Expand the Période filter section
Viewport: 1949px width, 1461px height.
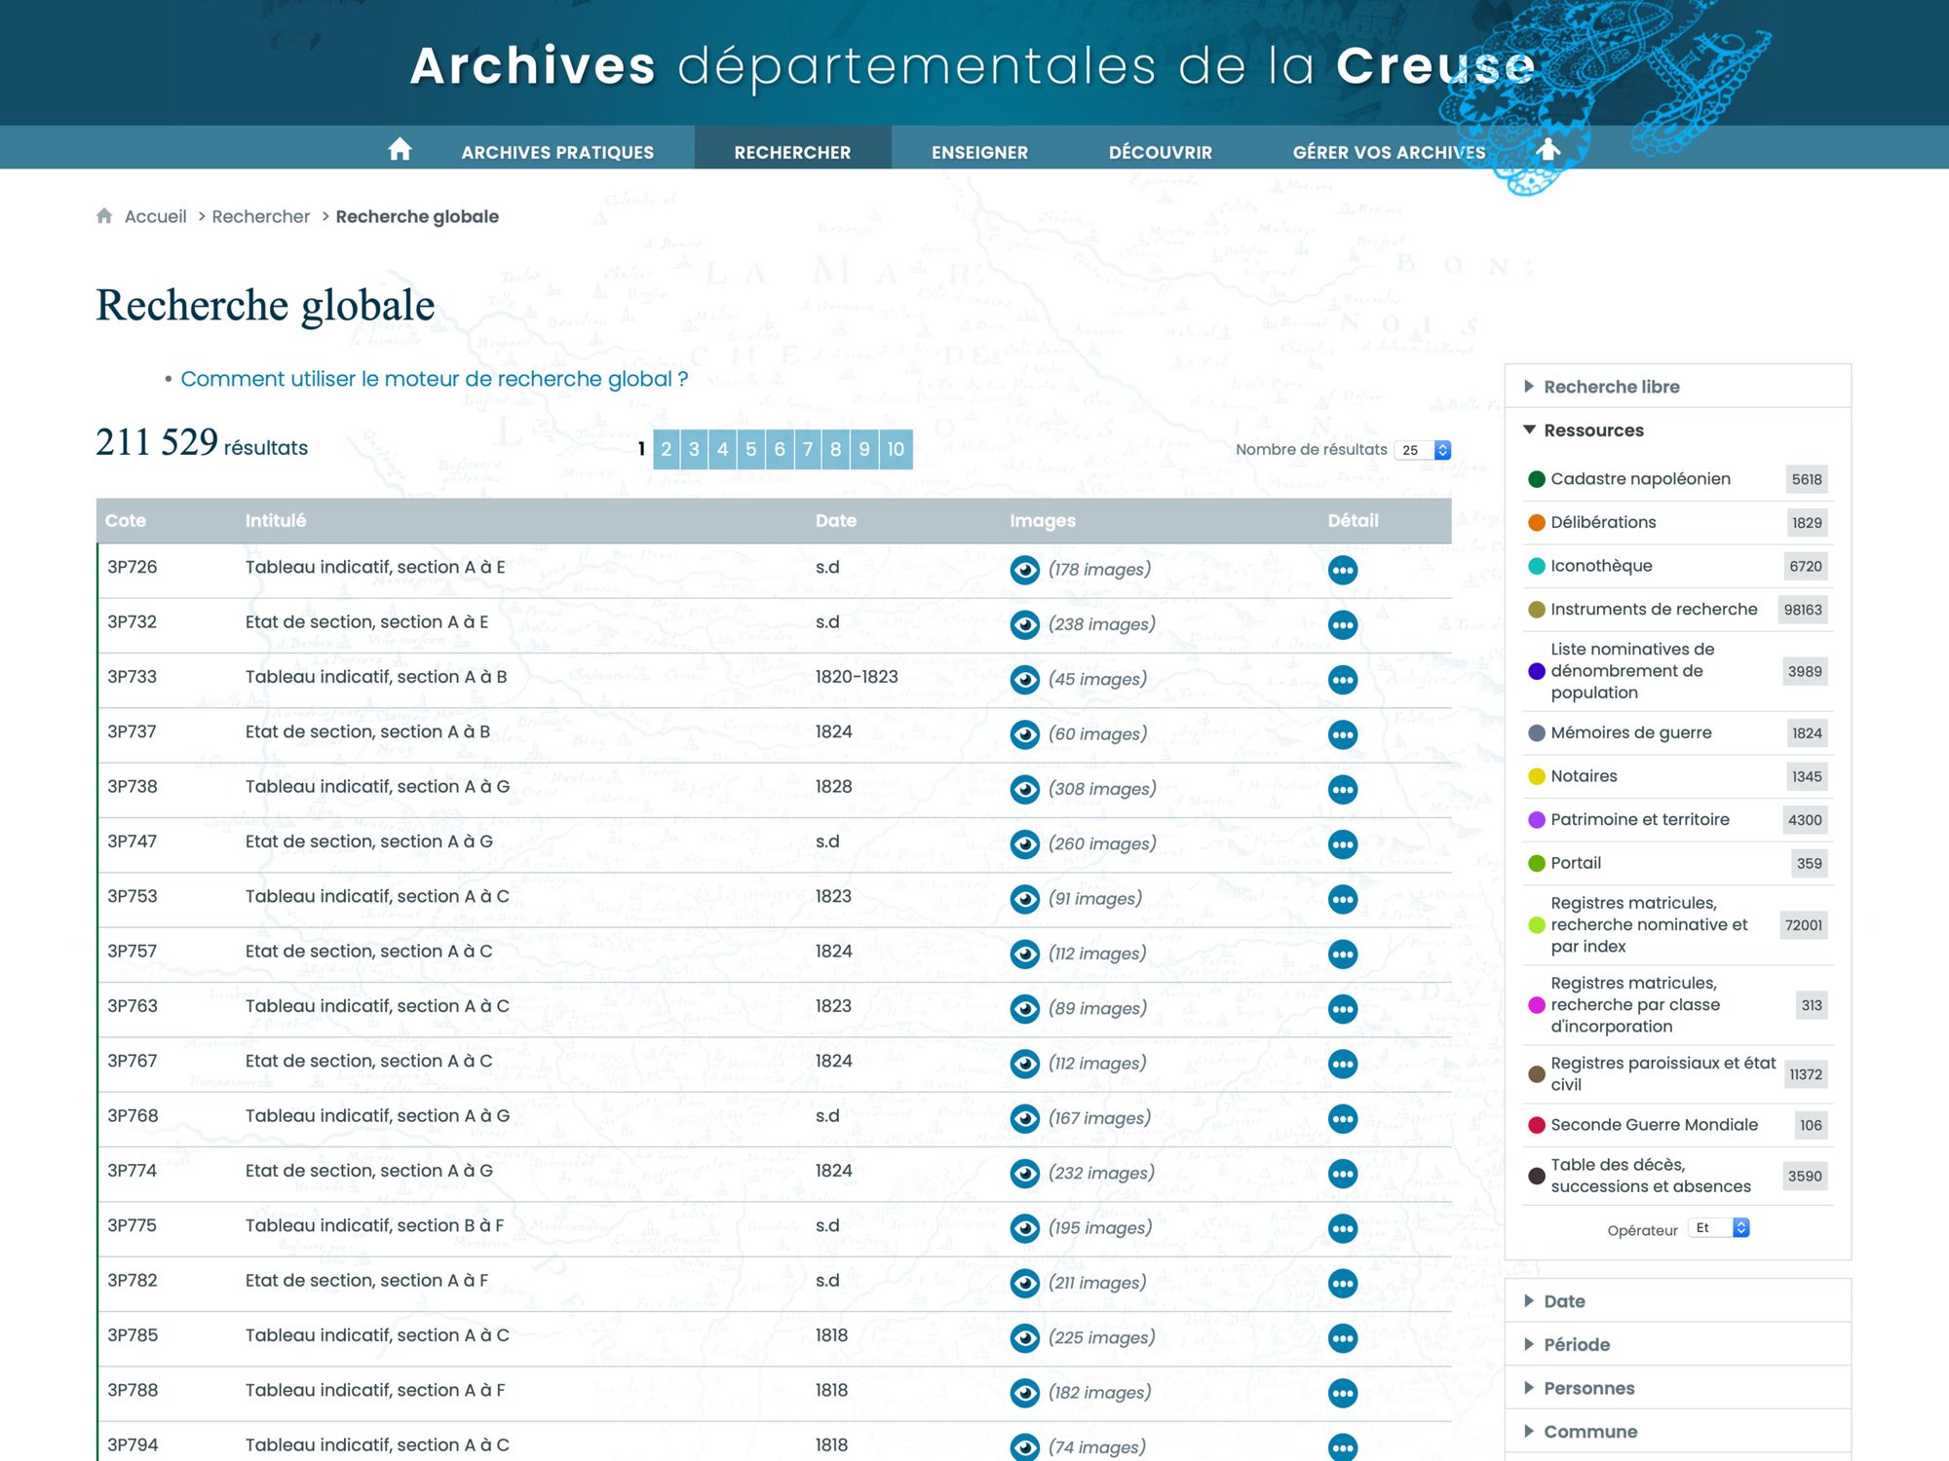(x=1576, y=1345)
